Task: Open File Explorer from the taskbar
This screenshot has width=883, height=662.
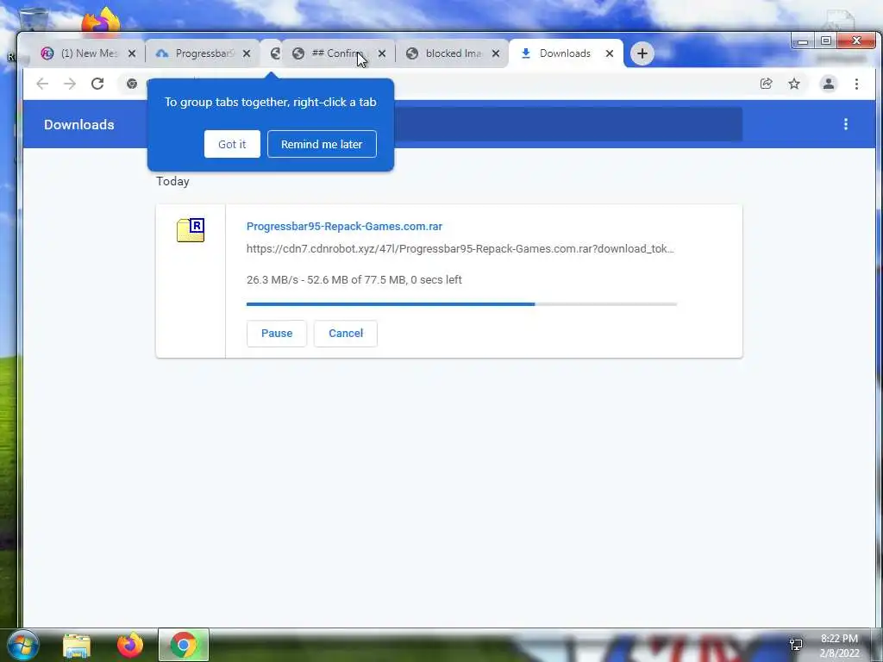Action: [x=77, y=645]
